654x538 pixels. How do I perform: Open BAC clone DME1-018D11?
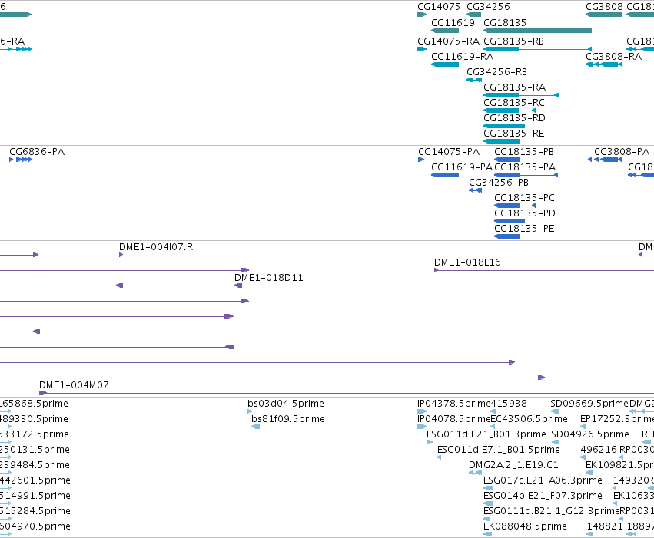tap(444, 286)
